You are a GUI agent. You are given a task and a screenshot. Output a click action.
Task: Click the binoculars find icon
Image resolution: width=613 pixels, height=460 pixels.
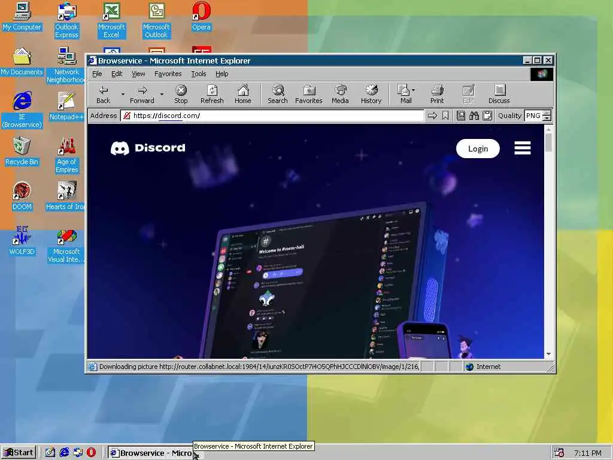[x=474, y=116]
